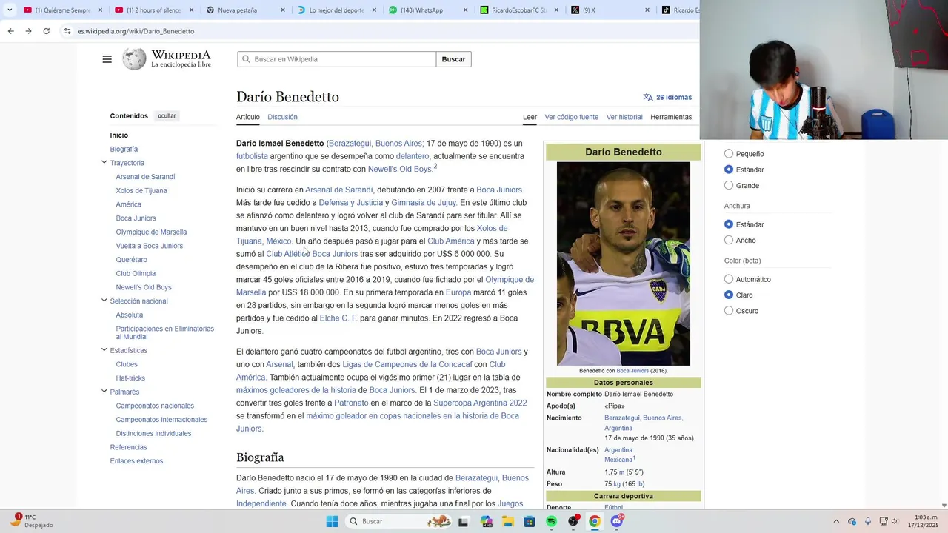This screenshot has height=533, width=948.
Task: Collapse the Estadísticas section in contents
Action: [104, 350]
